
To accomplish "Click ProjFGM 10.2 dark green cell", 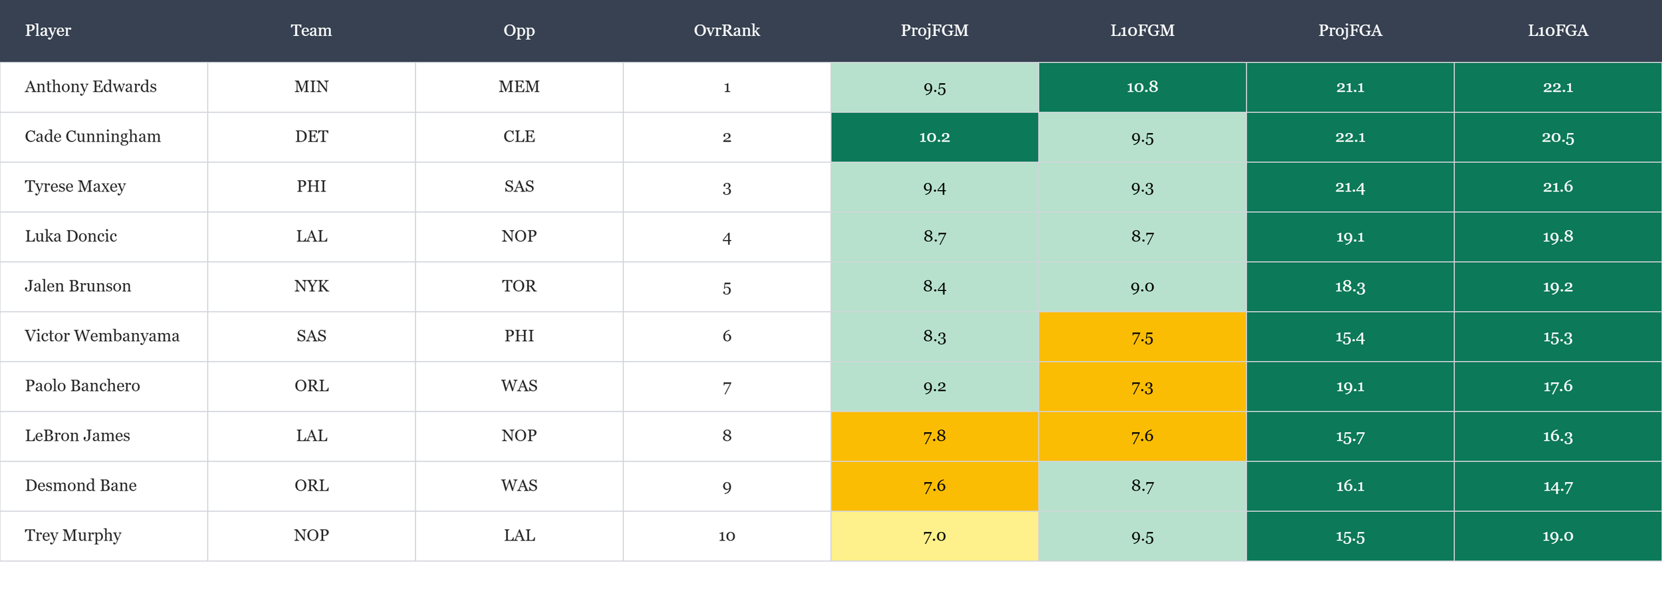I will [x=934, y=137].
